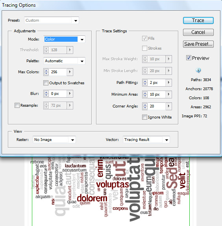Click Save Preset button
Viewport: 222px width, 226px height.
pyautogui.click(x=198, y=44)
